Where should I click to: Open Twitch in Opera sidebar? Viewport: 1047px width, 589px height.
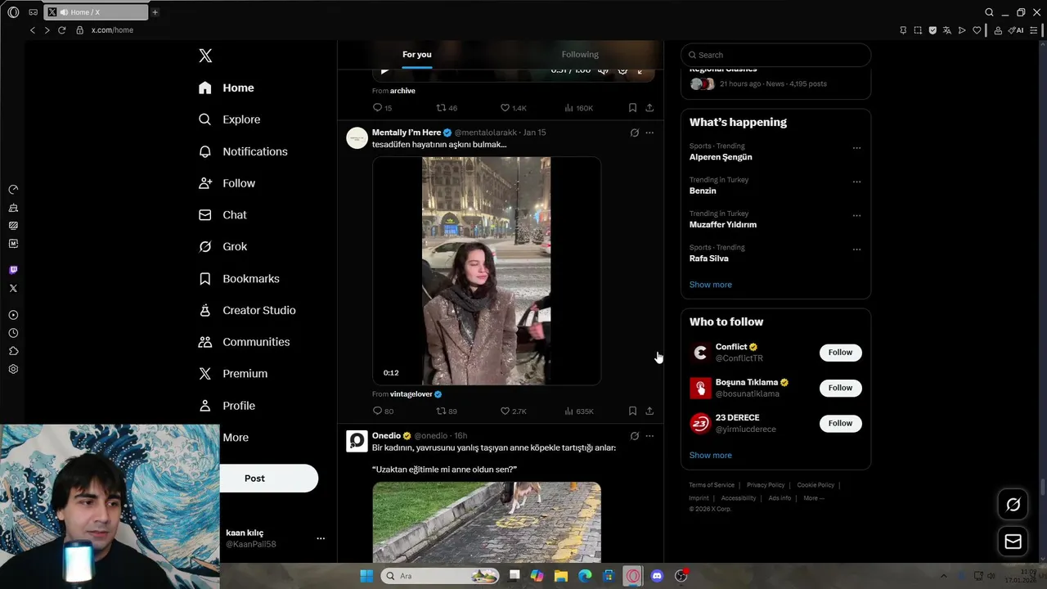tap(13, 270)
